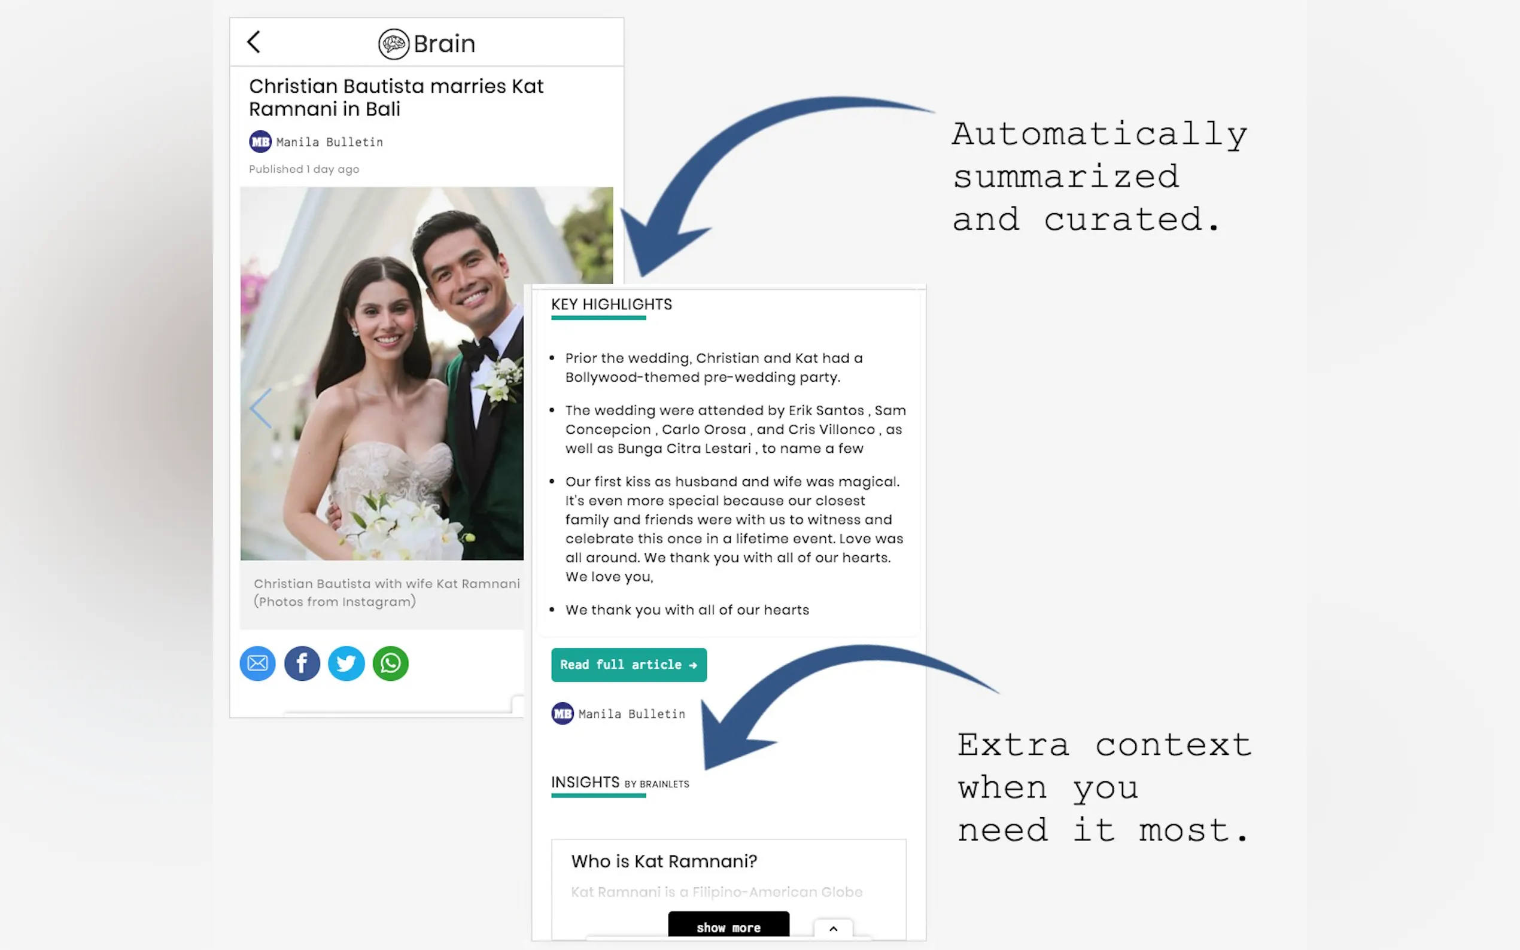
Task: Share the article on Twitter
Action: pyautogui.click(x=346, y=663)
